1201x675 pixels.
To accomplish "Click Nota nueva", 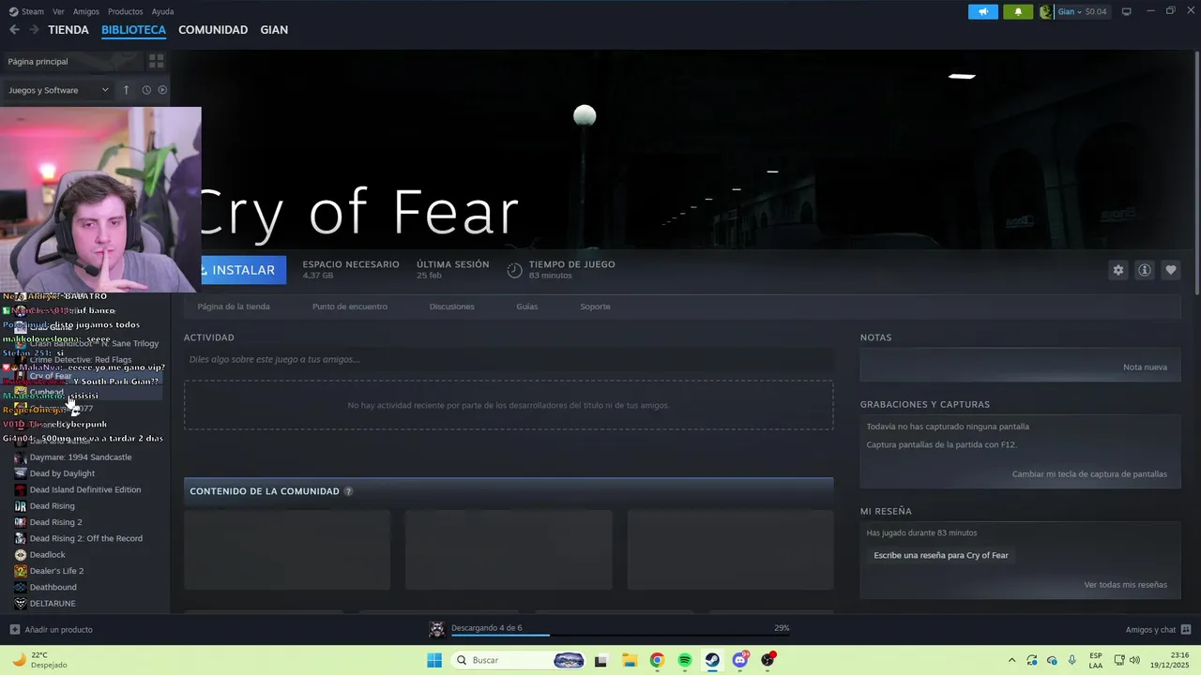I will 1145,367.
